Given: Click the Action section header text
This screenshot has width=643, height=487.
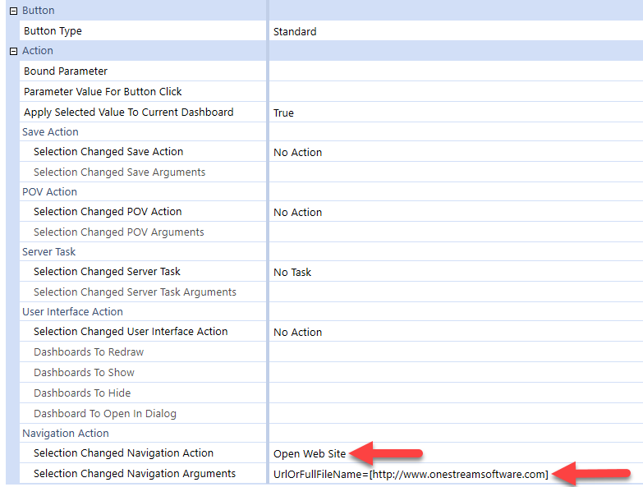Looking at the screenshot, I should pos(37,51).
